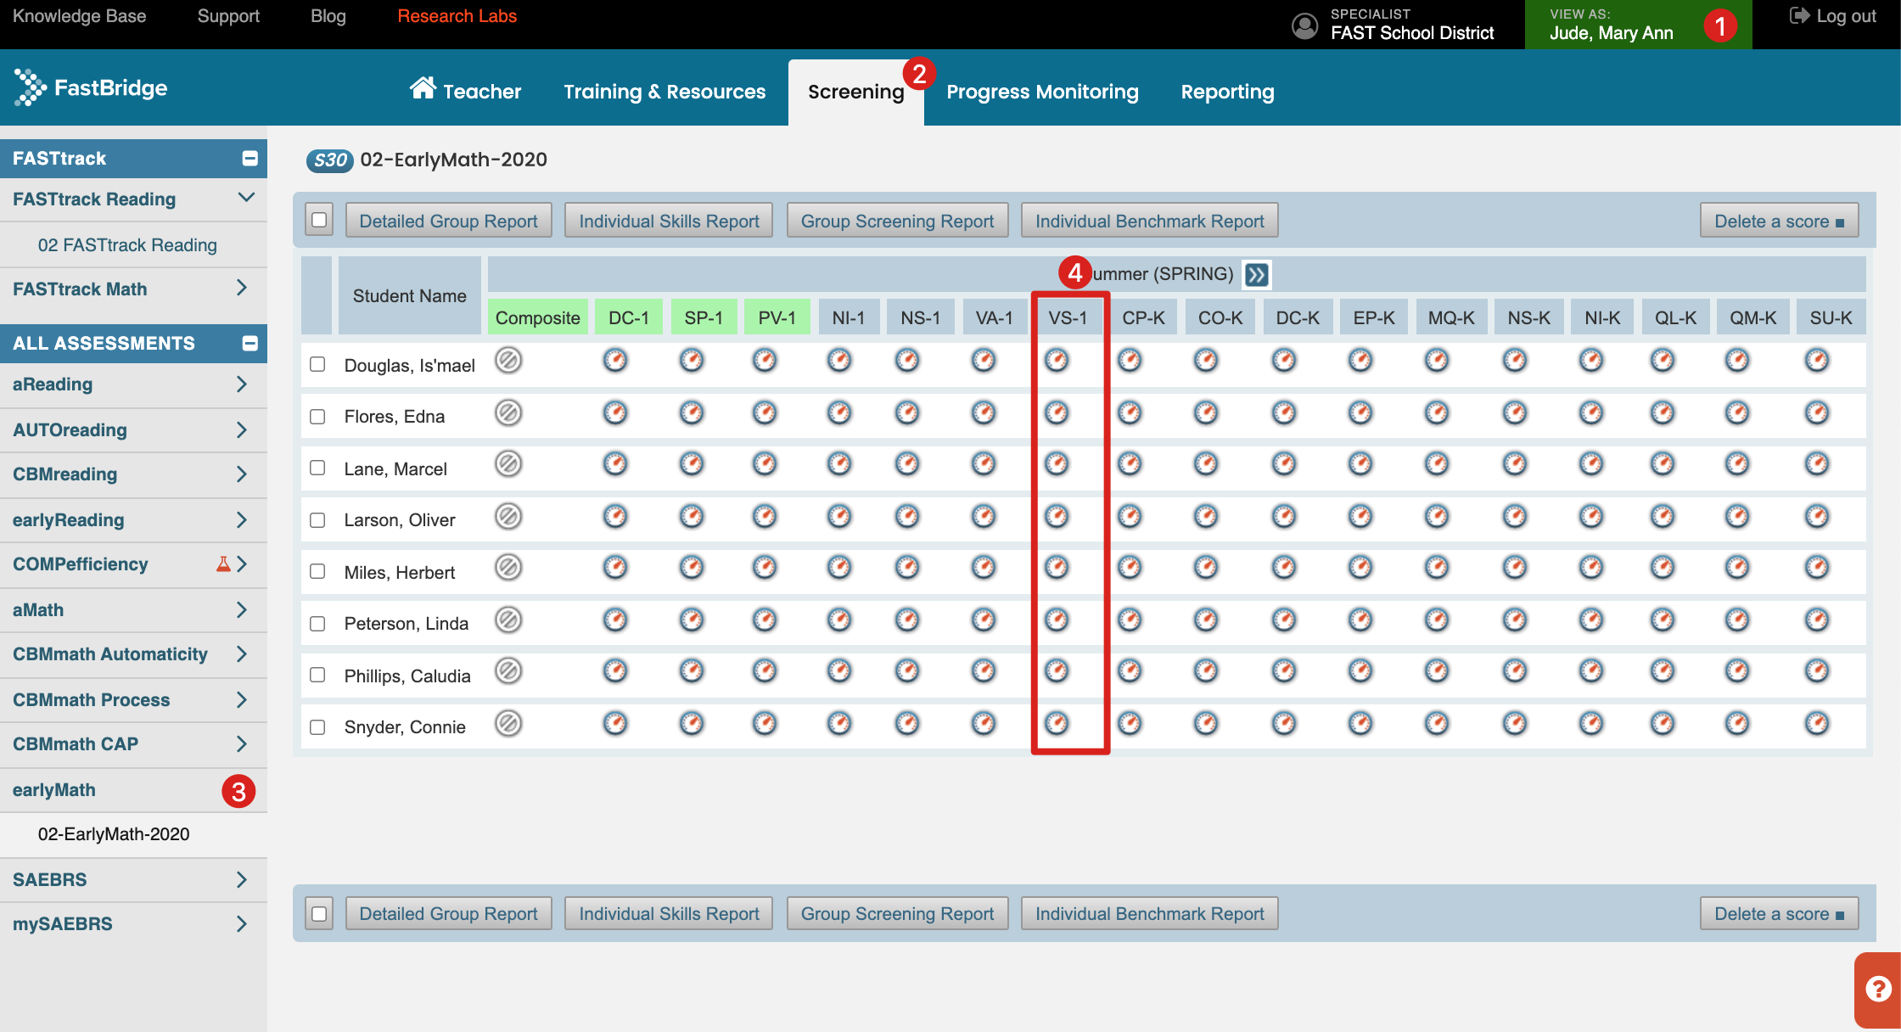
Task: Click the top Delete a score button
Action: pos(1779,221)
